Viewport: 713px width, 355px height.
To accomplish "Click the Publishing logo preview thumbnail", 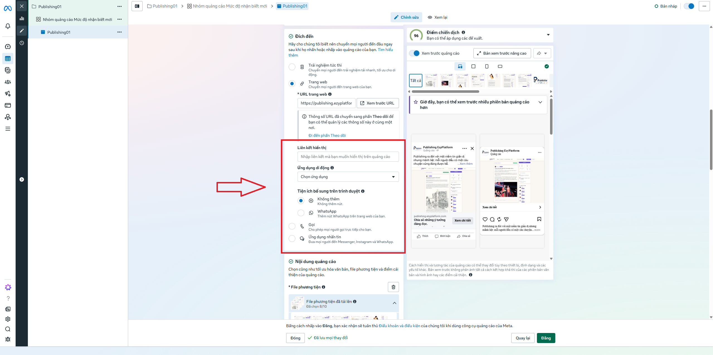I will point(541,81).
